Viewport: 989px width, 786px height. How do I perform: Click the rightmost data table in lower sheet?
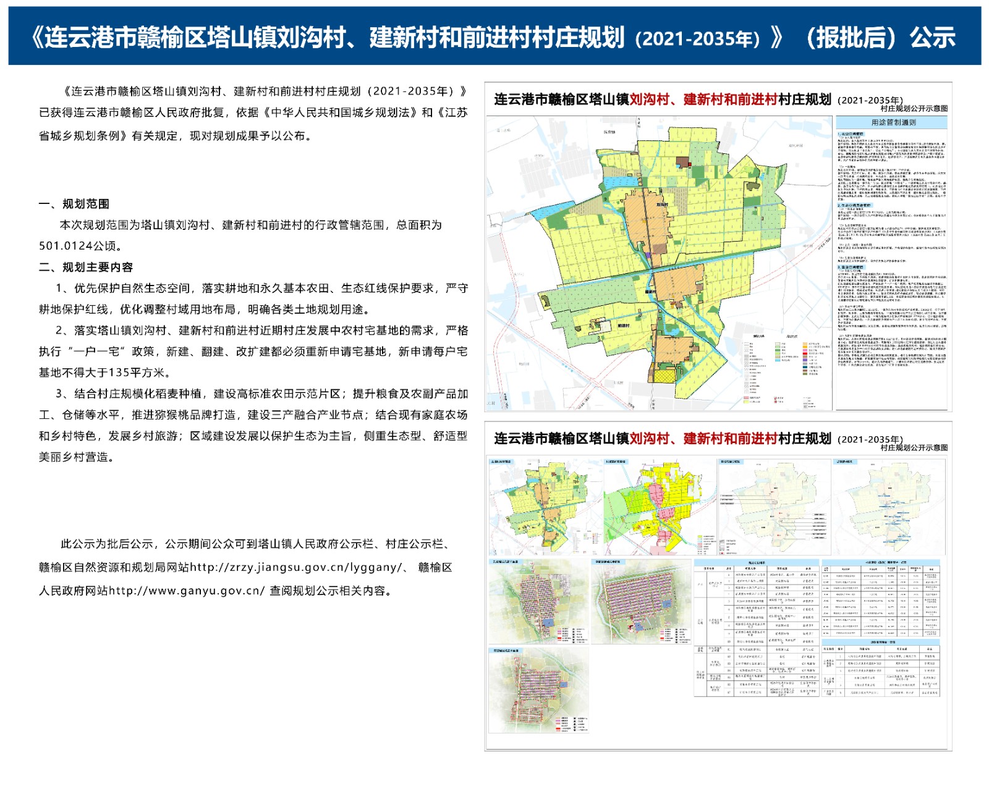[x=881, y=628]
